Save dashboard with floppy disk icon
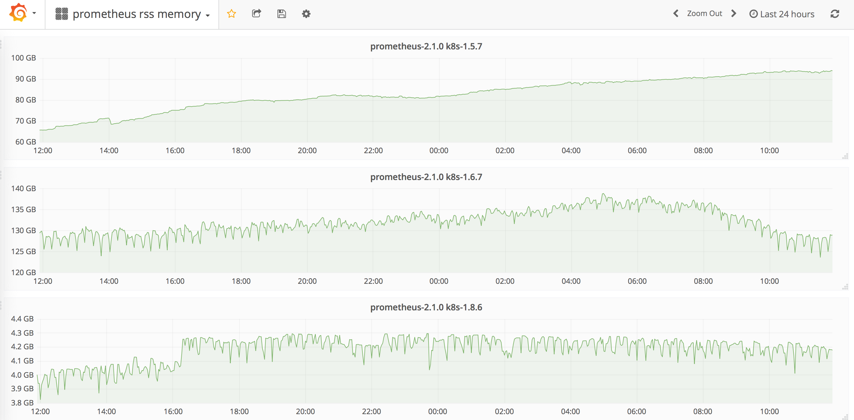Image resolution: width=854 pixels, height=420 pixels. pyautogui.click(x=281, y=14)
